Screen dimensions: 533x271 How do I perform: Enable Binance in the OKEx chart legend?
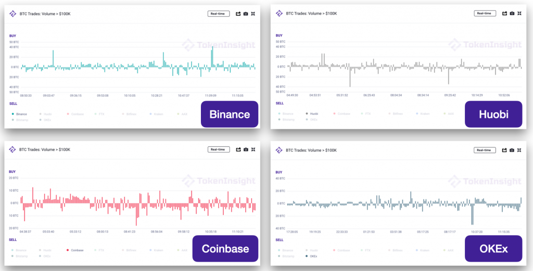point(286,250)
